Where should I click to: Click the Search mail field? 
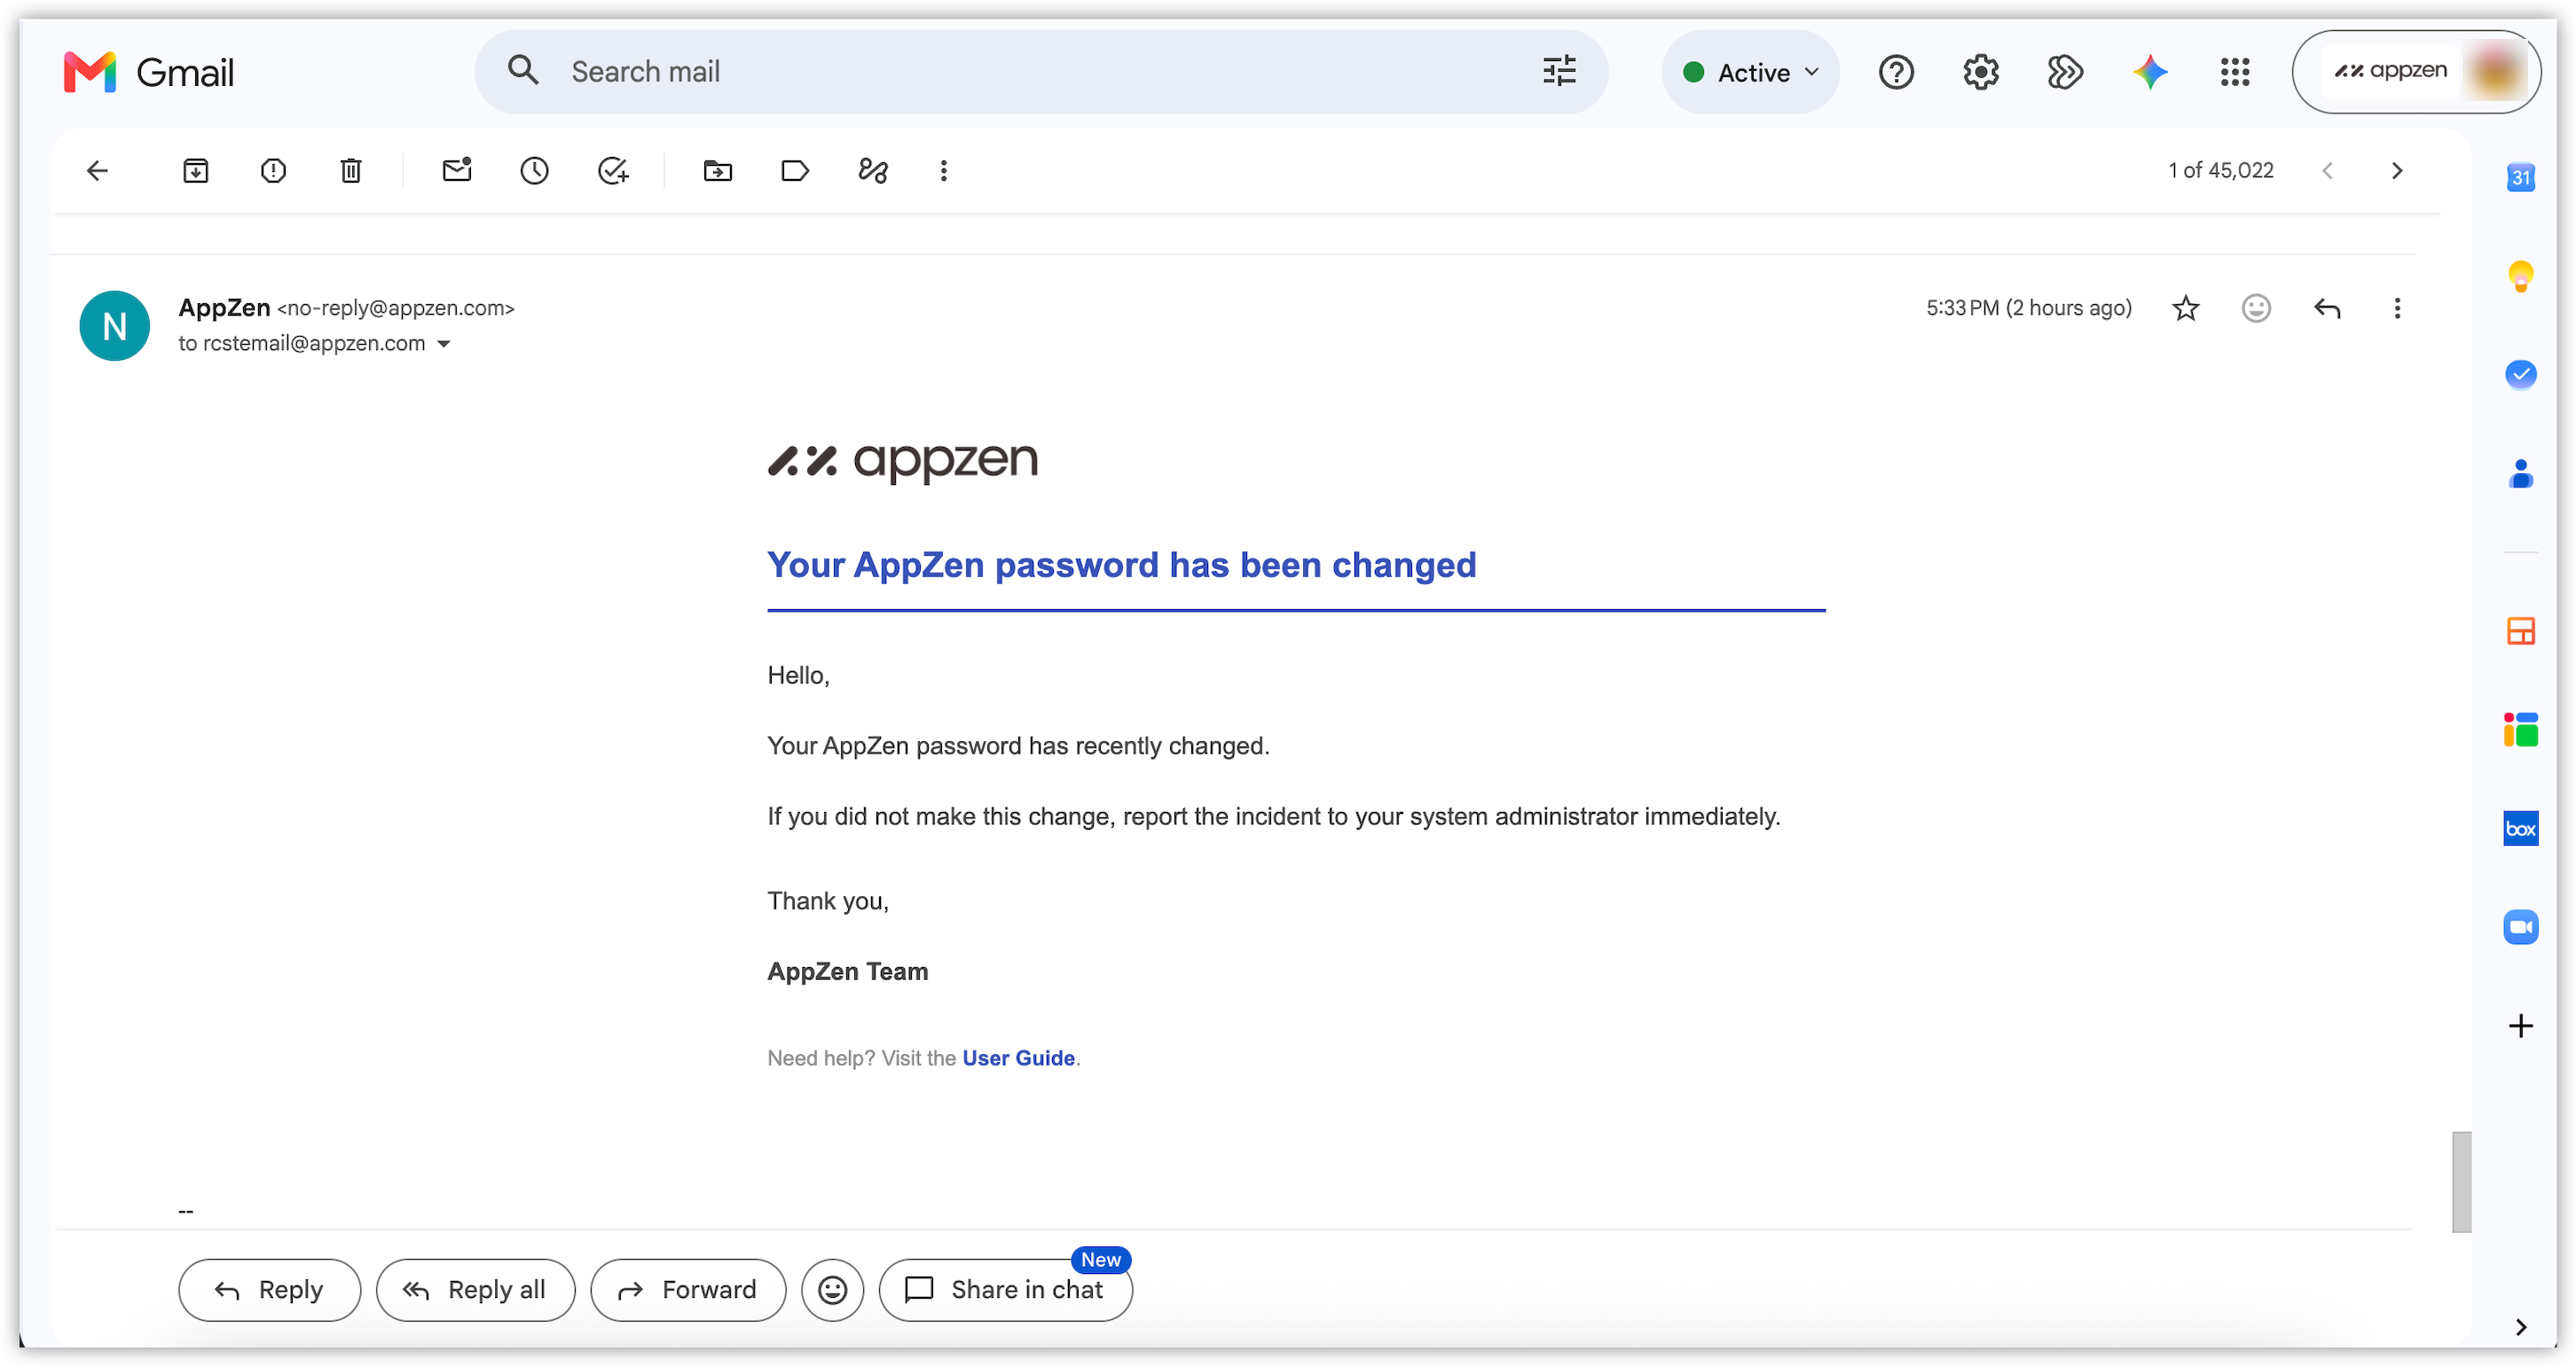point(1040,72)
